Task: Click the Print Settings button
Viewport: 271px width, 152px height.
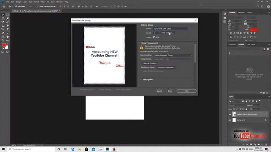Action: point(167,33)
